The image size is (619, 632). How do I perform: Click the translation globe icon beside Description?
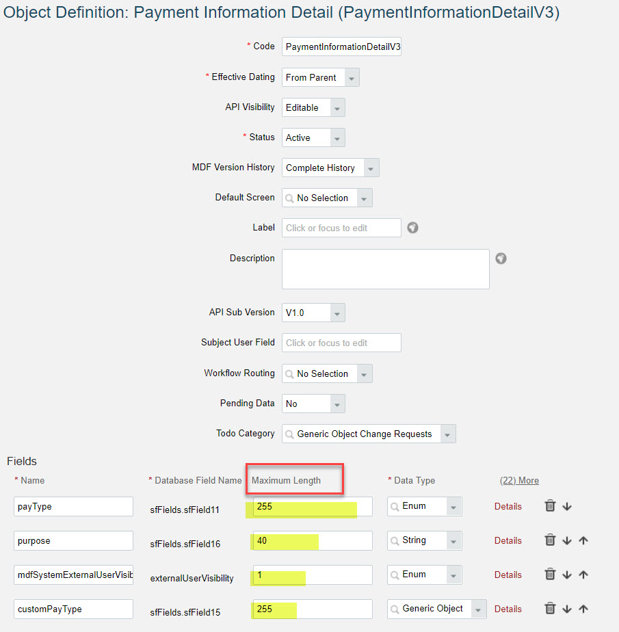[x=501, y=259]
